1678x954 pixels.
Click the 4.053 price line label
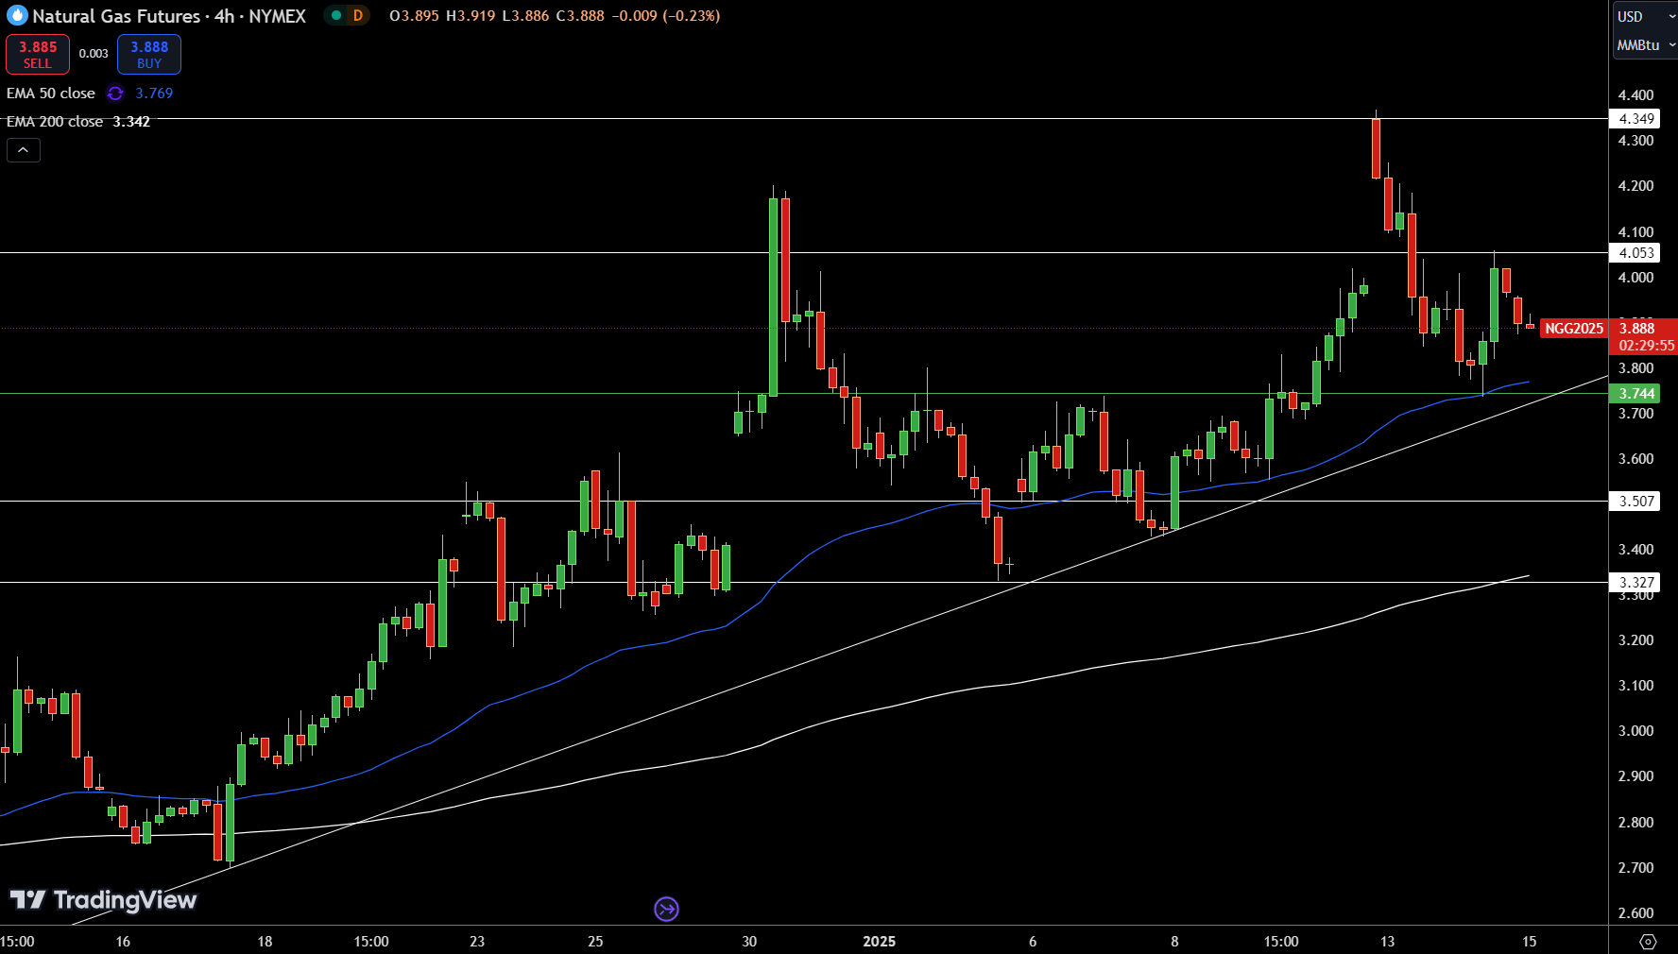coord(1635,253)
